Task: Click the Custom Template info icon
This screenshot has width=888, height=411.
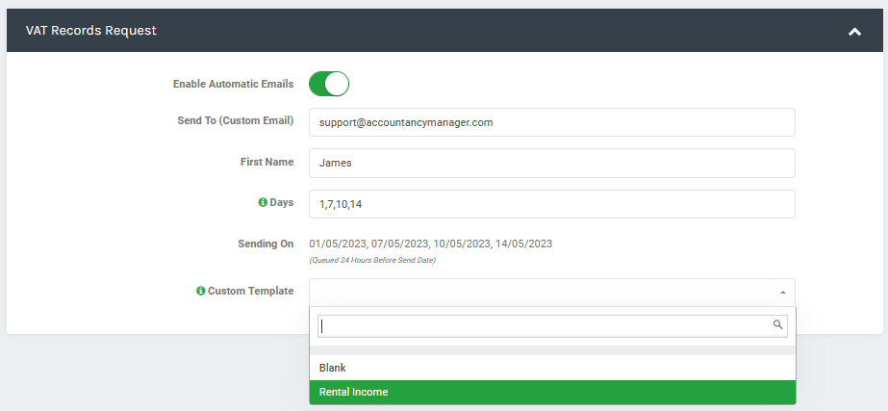Action: (x=200, y=291)
